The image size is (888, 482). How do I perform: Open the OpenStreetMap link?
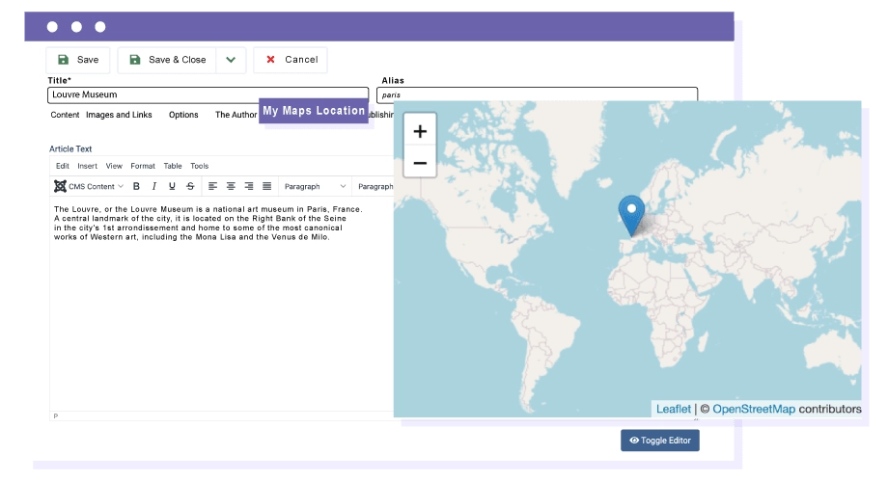(754, 409)
